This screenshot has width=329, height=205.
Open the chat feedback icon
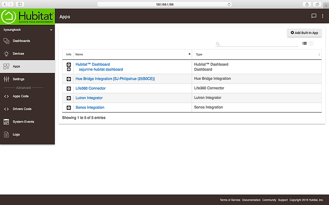coord(313,16)
